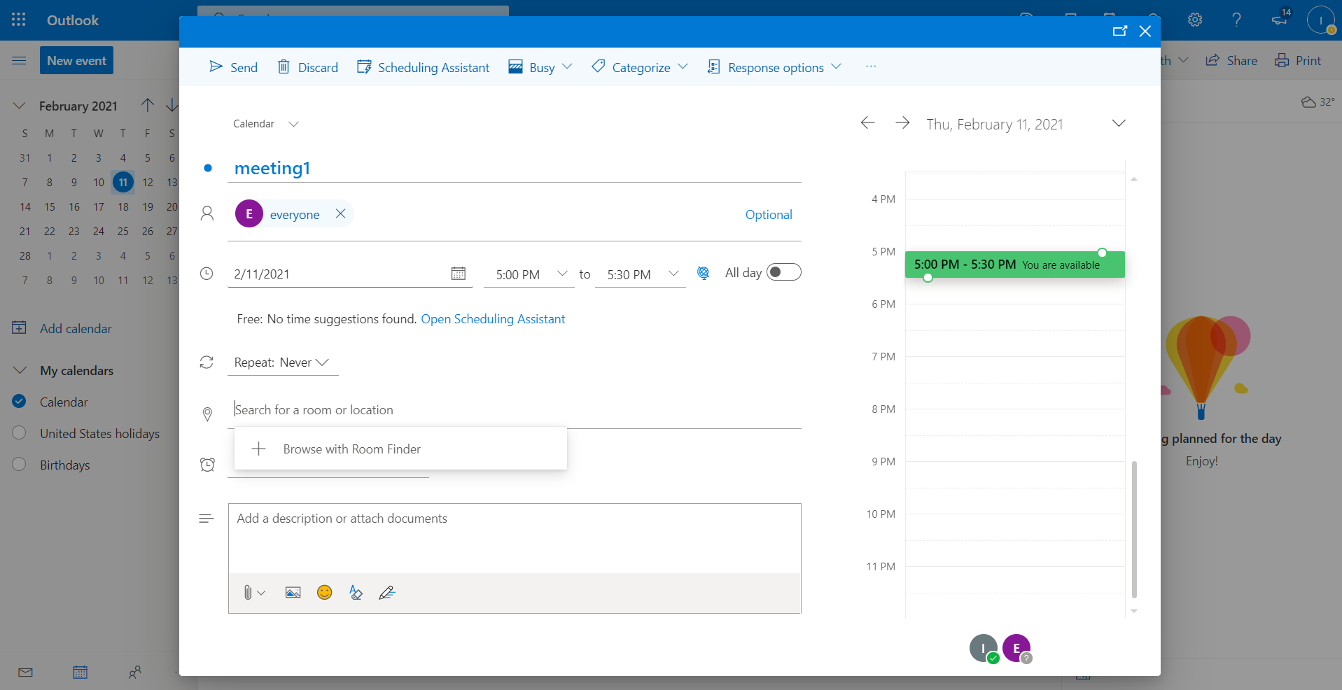This screenshot has width=1342, height=690.
Task: Click the description text area
Action: tap(514, 537)
